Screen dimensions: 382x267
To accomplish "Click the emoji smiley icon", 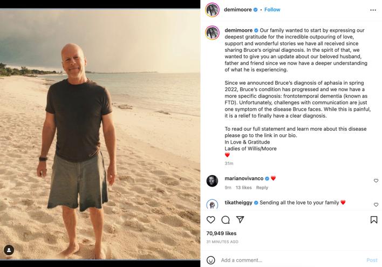I will point(211,260).
